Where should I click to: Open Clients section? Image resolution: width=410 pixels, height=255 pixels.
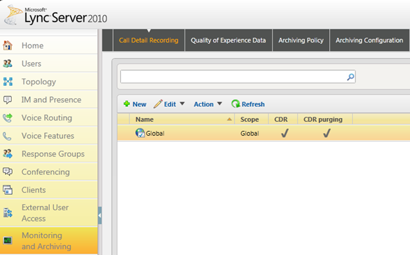(49, 189)
